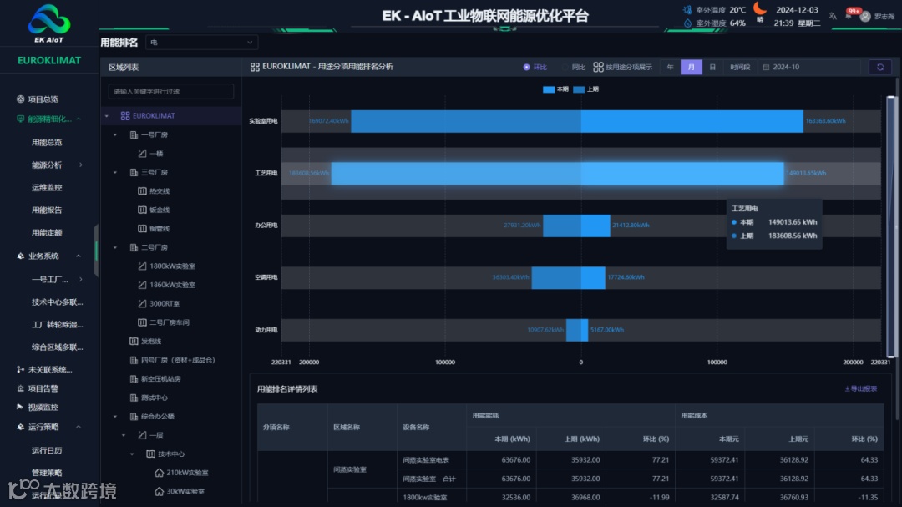Open the energy type 电 dropdown
Image resolution: width=902 pixels, height=507 pixels.
(201, 43)
